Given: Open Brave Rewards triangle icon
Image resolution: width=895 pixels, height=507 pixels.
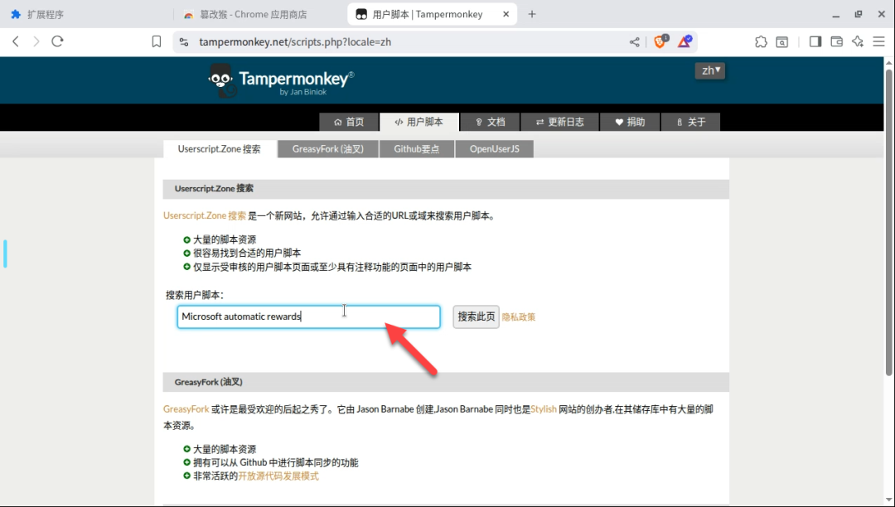Looking at the screenshot, I should pyautogui.click(x=685, y=41).
